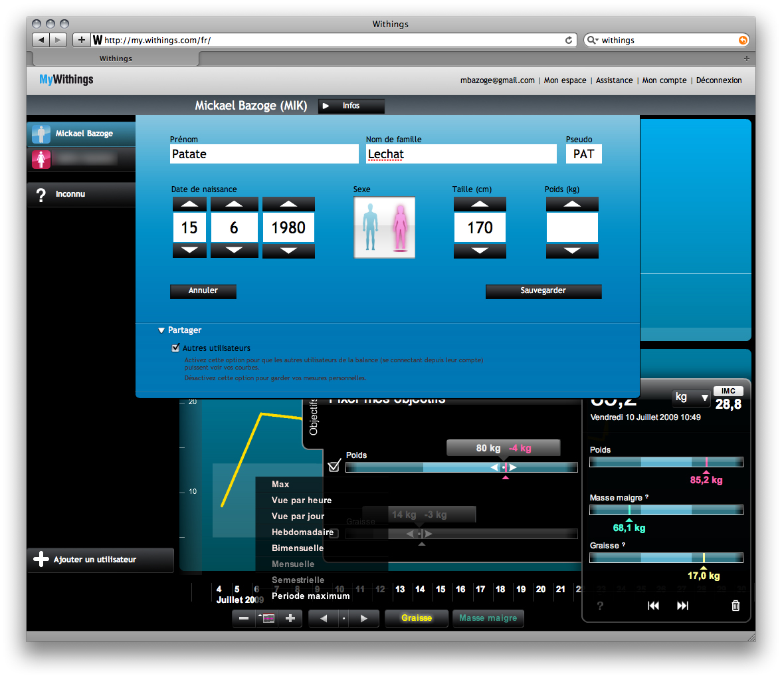Select the male silhouette for Sexe

point(370,227)
